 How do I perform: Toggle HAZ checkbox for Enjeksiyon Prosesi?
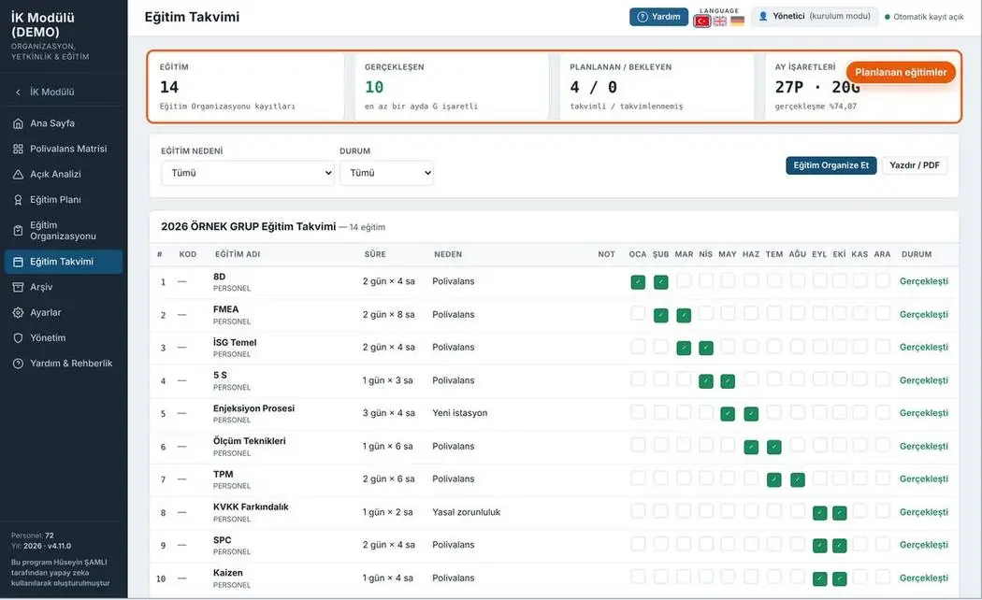click(x=751, y=414)
